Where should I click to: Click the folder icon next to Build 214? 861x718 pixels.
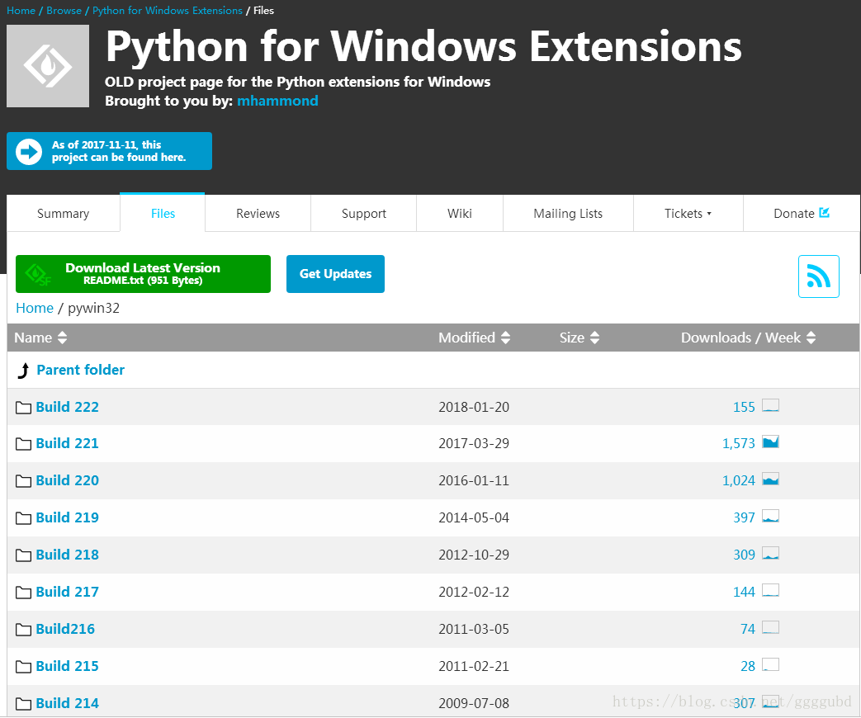[22, 702]
